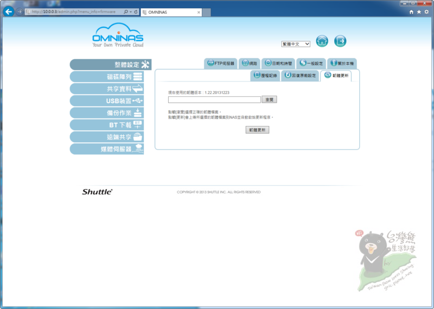Open the 回復原廠設定 tab

[300, 75]
